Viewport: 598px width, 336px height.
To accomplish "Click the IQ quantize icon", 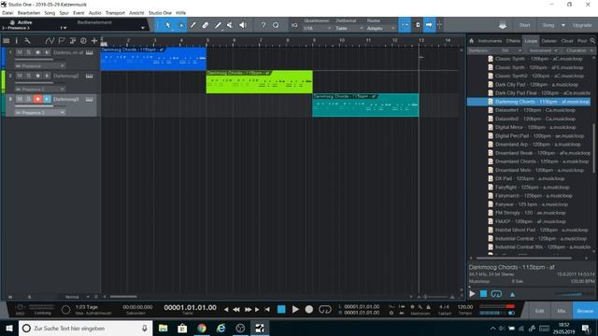I will point(294,25).
